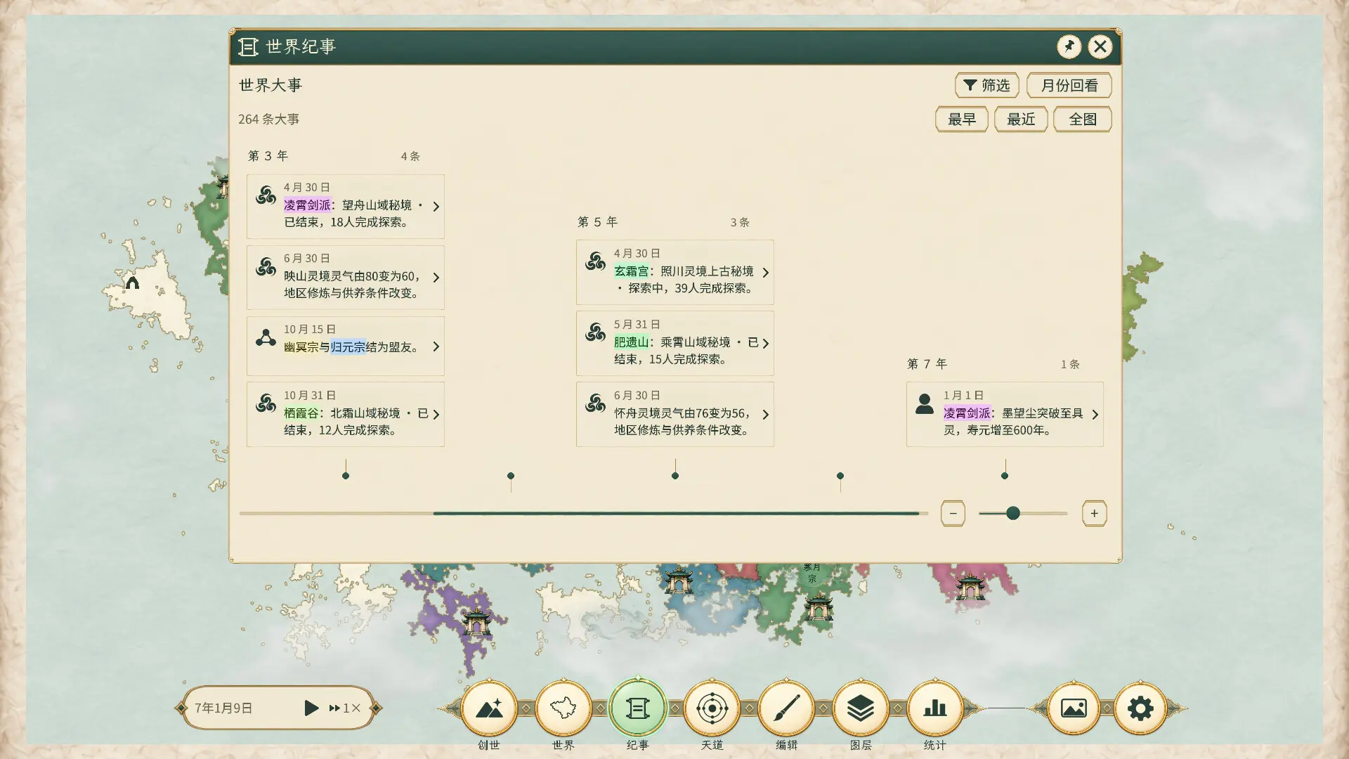
Task: Open the 世界 map icon
Action: [x=563, y=708]
